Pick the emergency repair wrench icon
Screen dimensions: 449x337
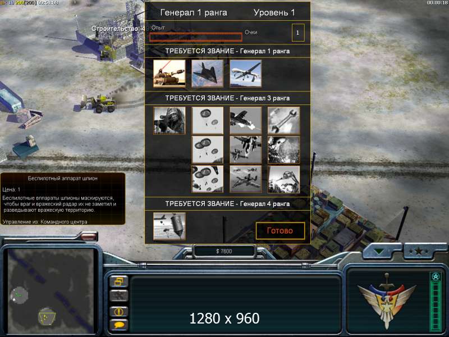coord(284,121)
